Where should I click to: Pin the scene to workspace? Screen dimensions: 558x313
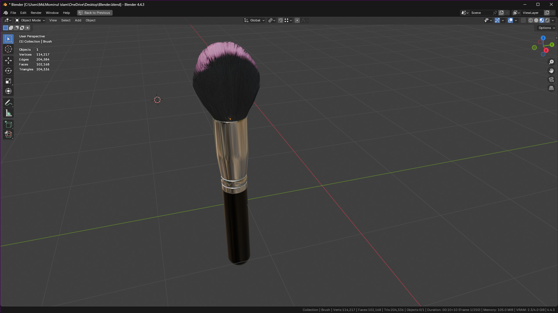[x=495, y=13]
